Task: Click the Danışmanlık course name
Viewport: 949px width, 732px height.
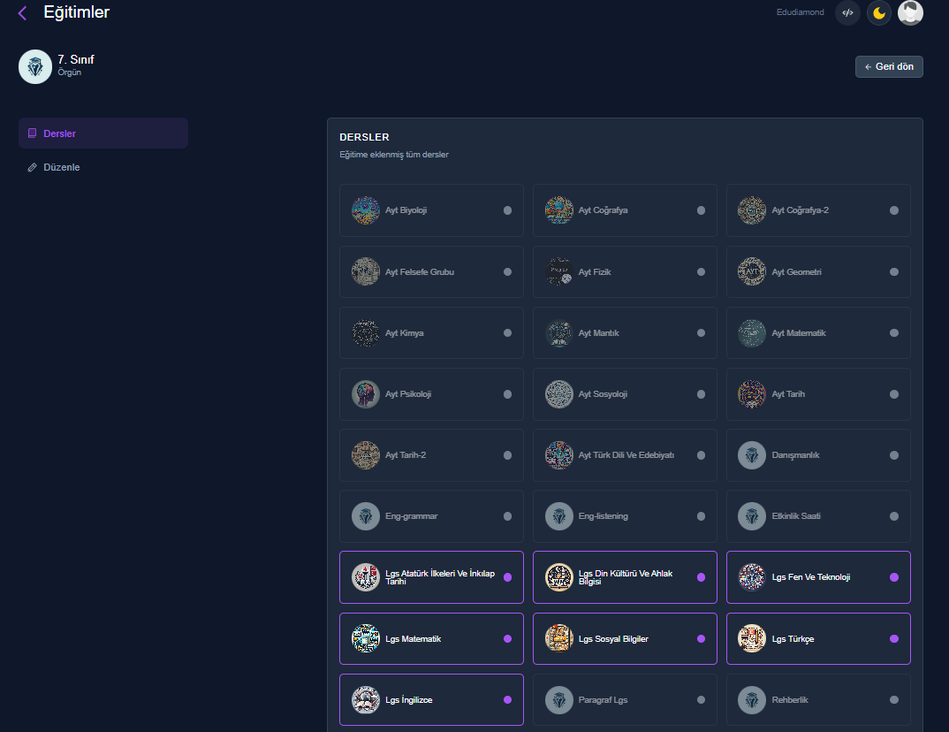Action: 795,455
